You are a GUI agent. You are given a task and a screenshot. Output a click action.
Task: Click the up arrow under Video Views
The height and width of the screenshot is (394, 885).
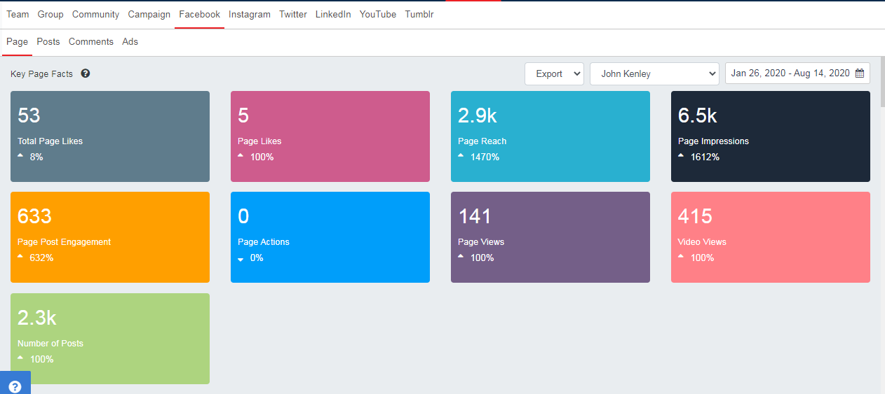click(x=681, y=257)
